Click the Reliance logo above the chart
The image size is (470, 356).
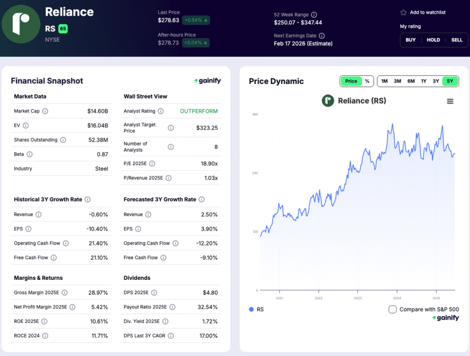(328, 100)
